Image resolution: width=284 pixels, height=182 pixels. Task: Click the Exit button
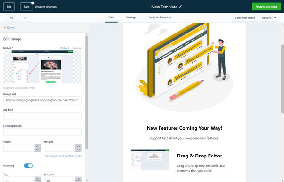[9, 7]
